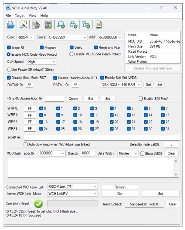The width and height of the screenshot is (185, 230).
Task: Click flash data scrollbar down arrow
Action: pyautogui.click(x=176, y=174)
